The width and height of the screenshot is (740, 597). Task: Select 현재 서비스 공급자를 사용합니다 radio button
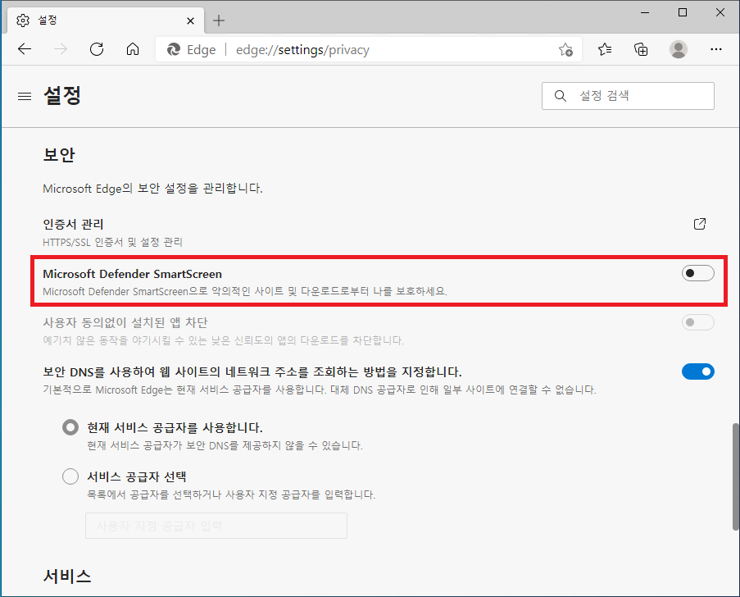(70, 427)
